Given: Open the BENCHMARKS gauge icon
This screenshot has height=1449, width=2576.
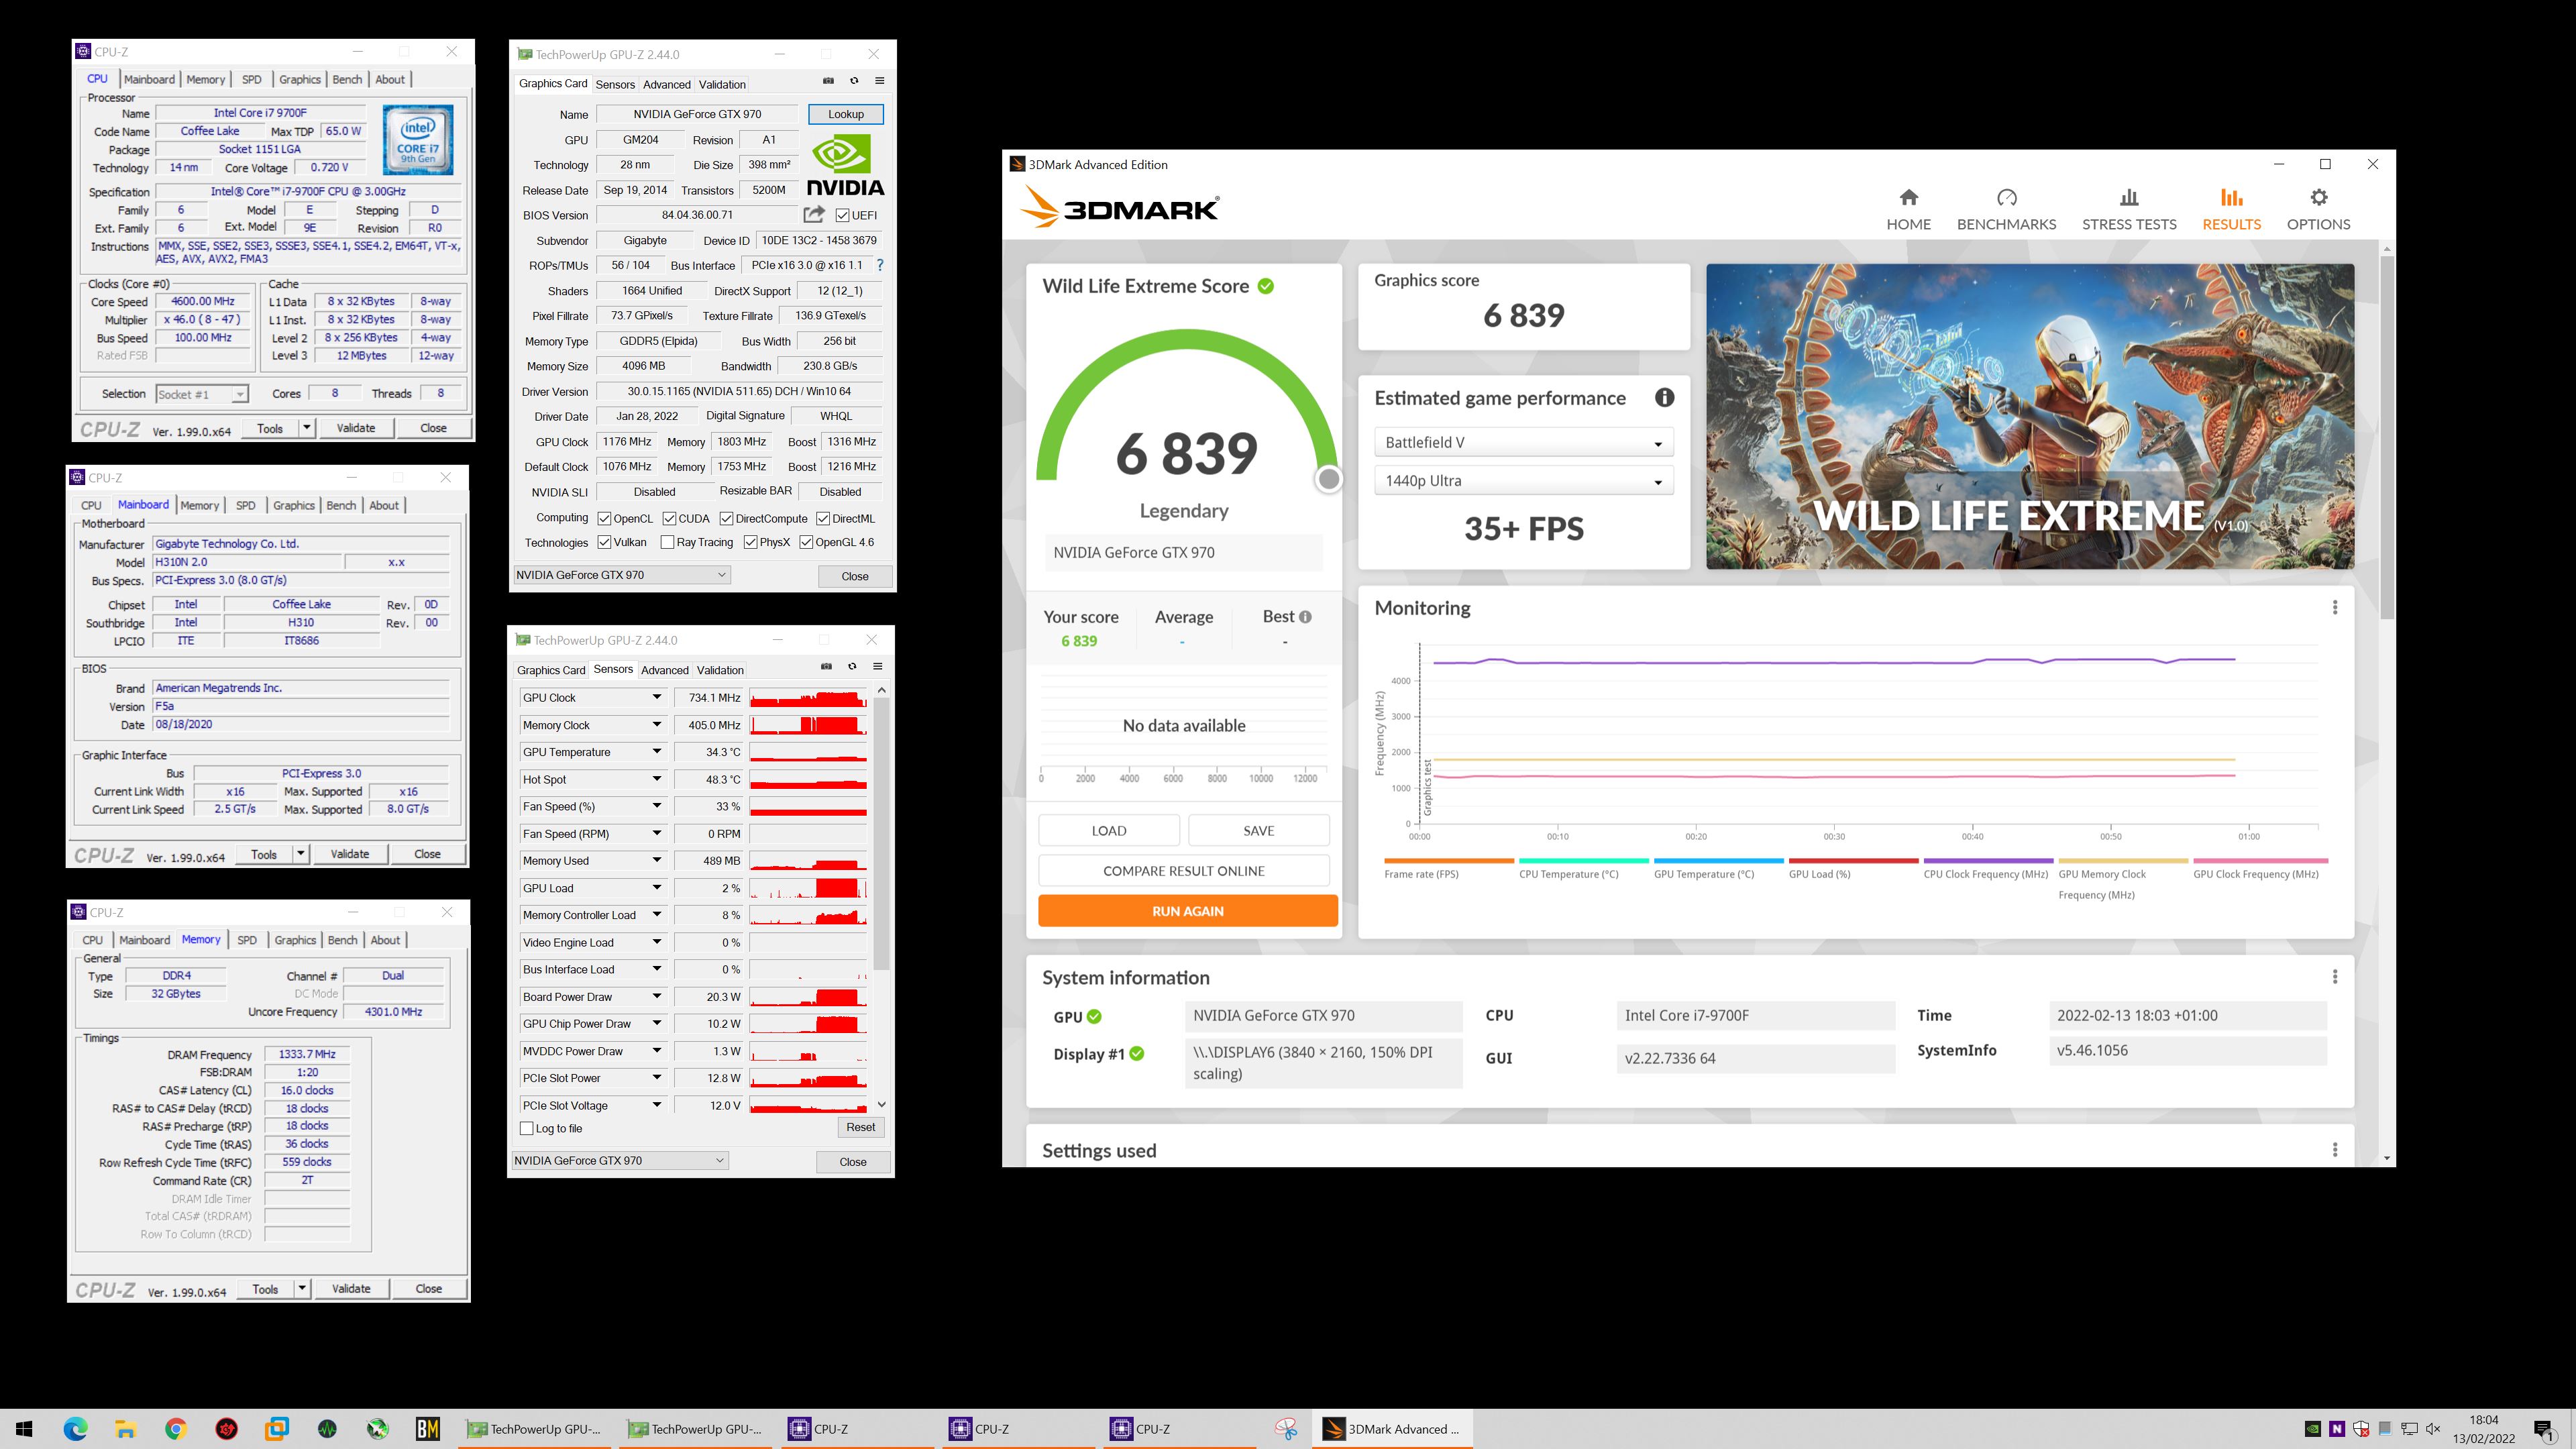Looking at the screenshot, I should 2006,197.
